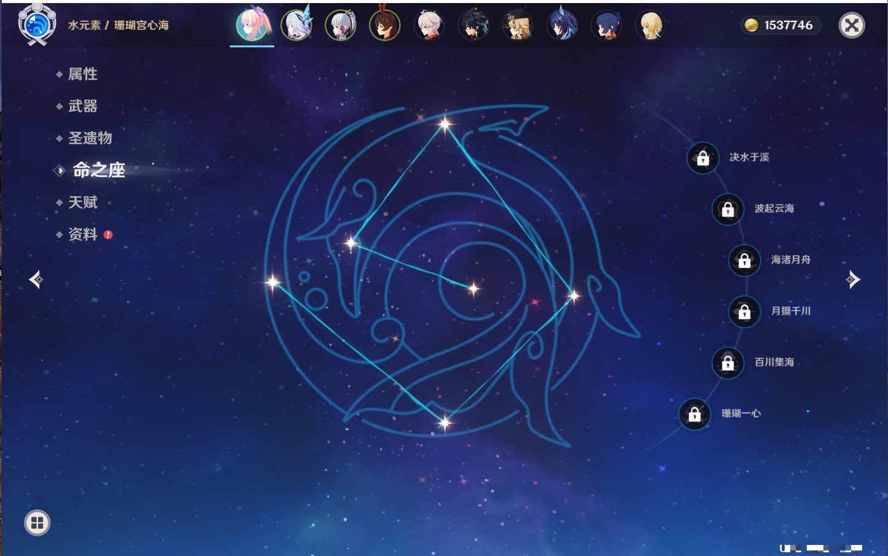Open locked constellation 月摄千川 icon

point(745,312)
